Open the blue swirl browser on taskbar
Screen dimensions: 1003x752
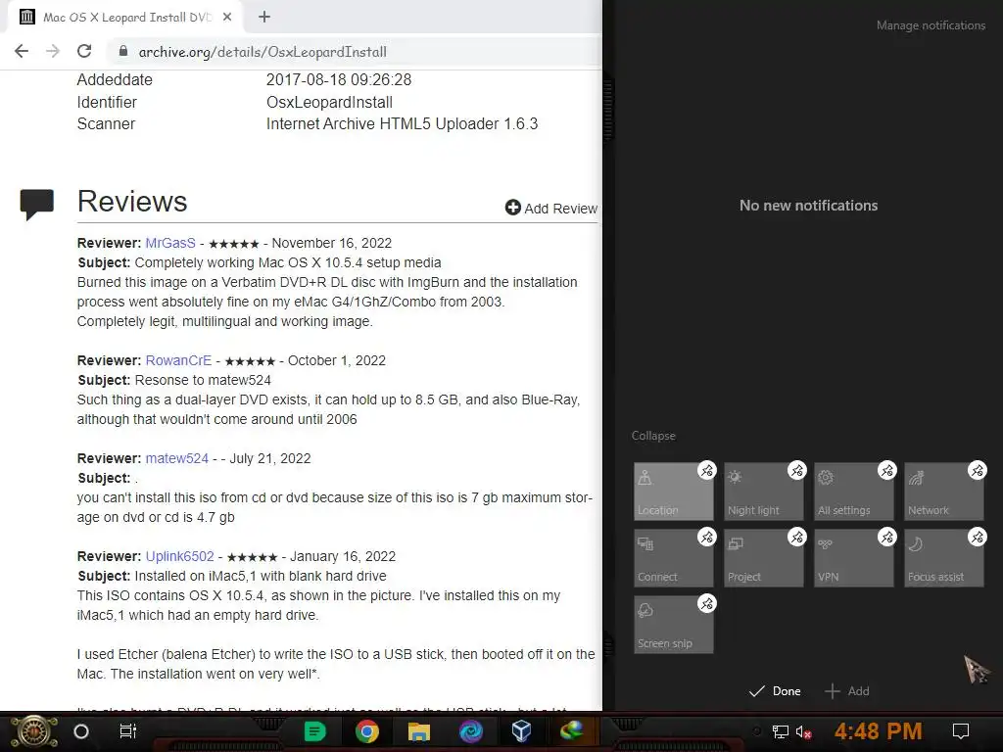[471, 731]
